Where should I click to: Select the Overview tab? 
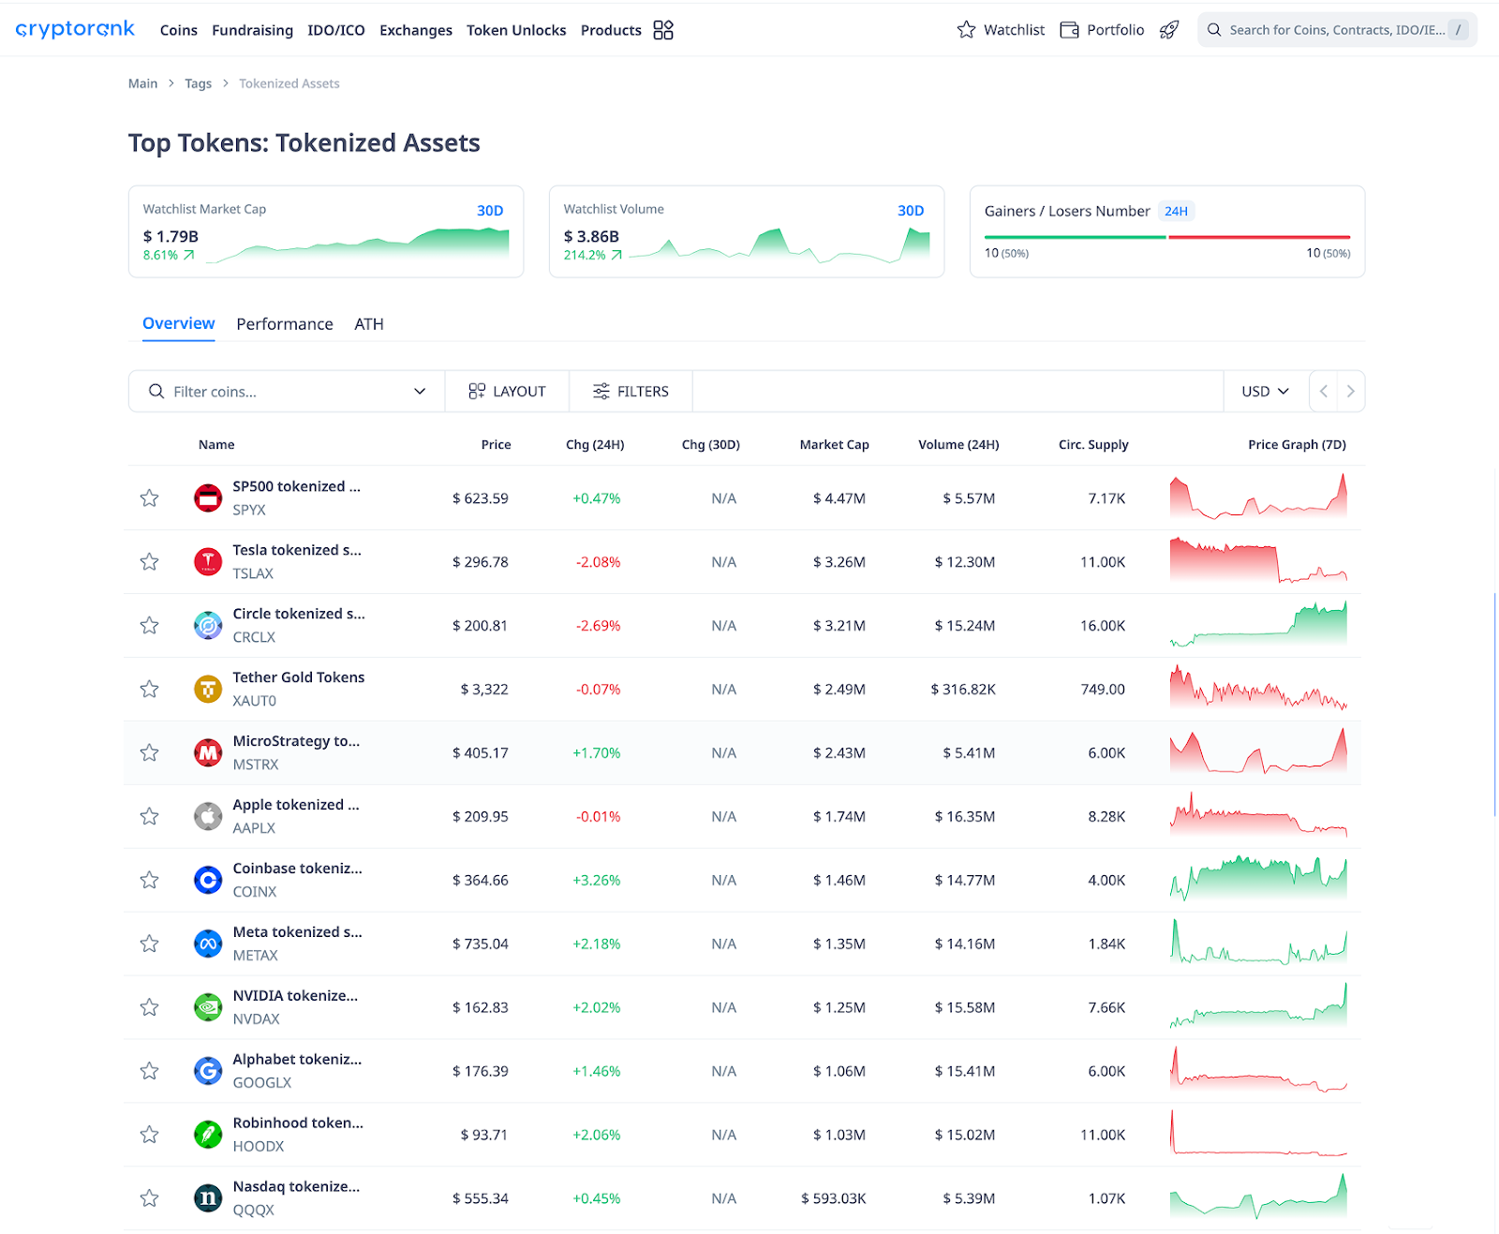click(179, 323)
